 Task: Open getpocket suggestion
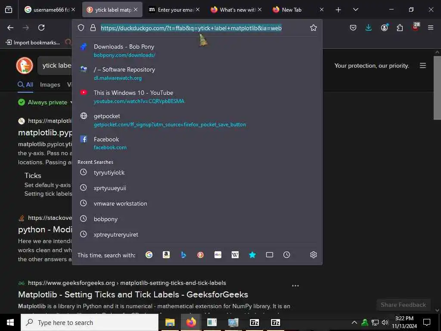[197, 120]
